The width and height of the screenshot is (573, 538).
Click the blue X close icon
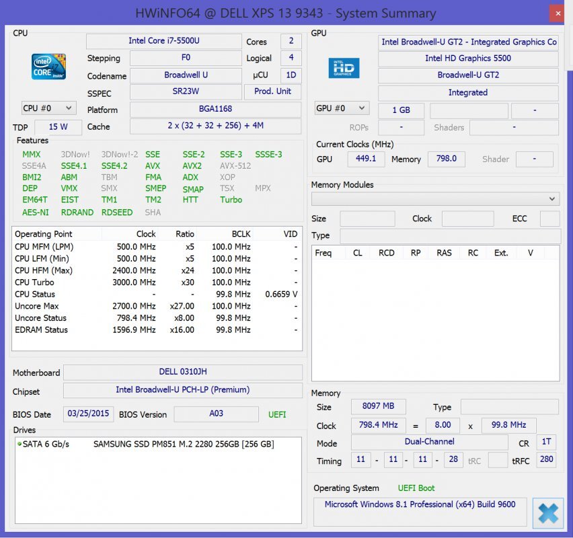coord(548,514)
